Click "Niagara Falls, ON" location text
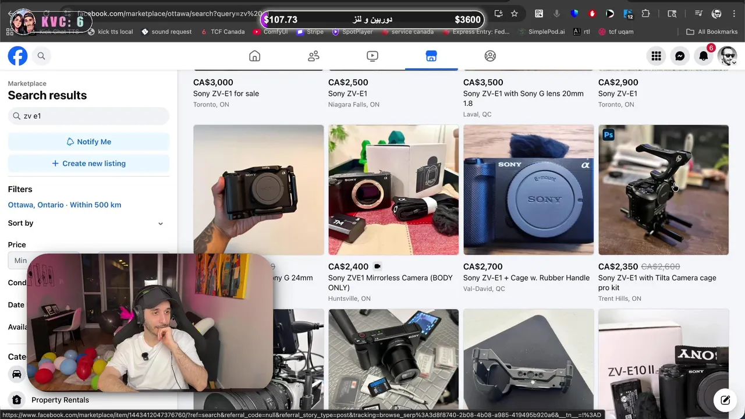Screen dimensions: 745x419 pos(353,104)
